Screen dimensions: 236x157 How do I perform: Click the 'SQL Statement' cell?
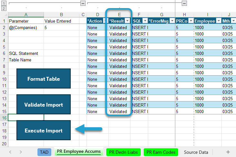point(26,53)
